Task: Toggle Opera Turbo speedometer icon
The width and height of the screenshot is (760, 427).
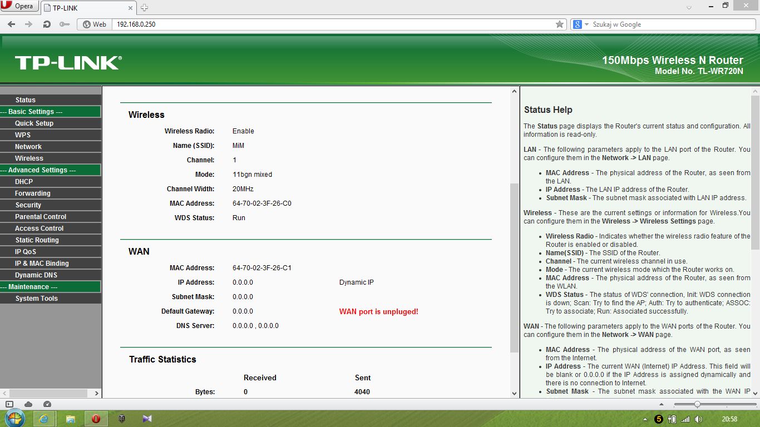Action: coord(47,404)
